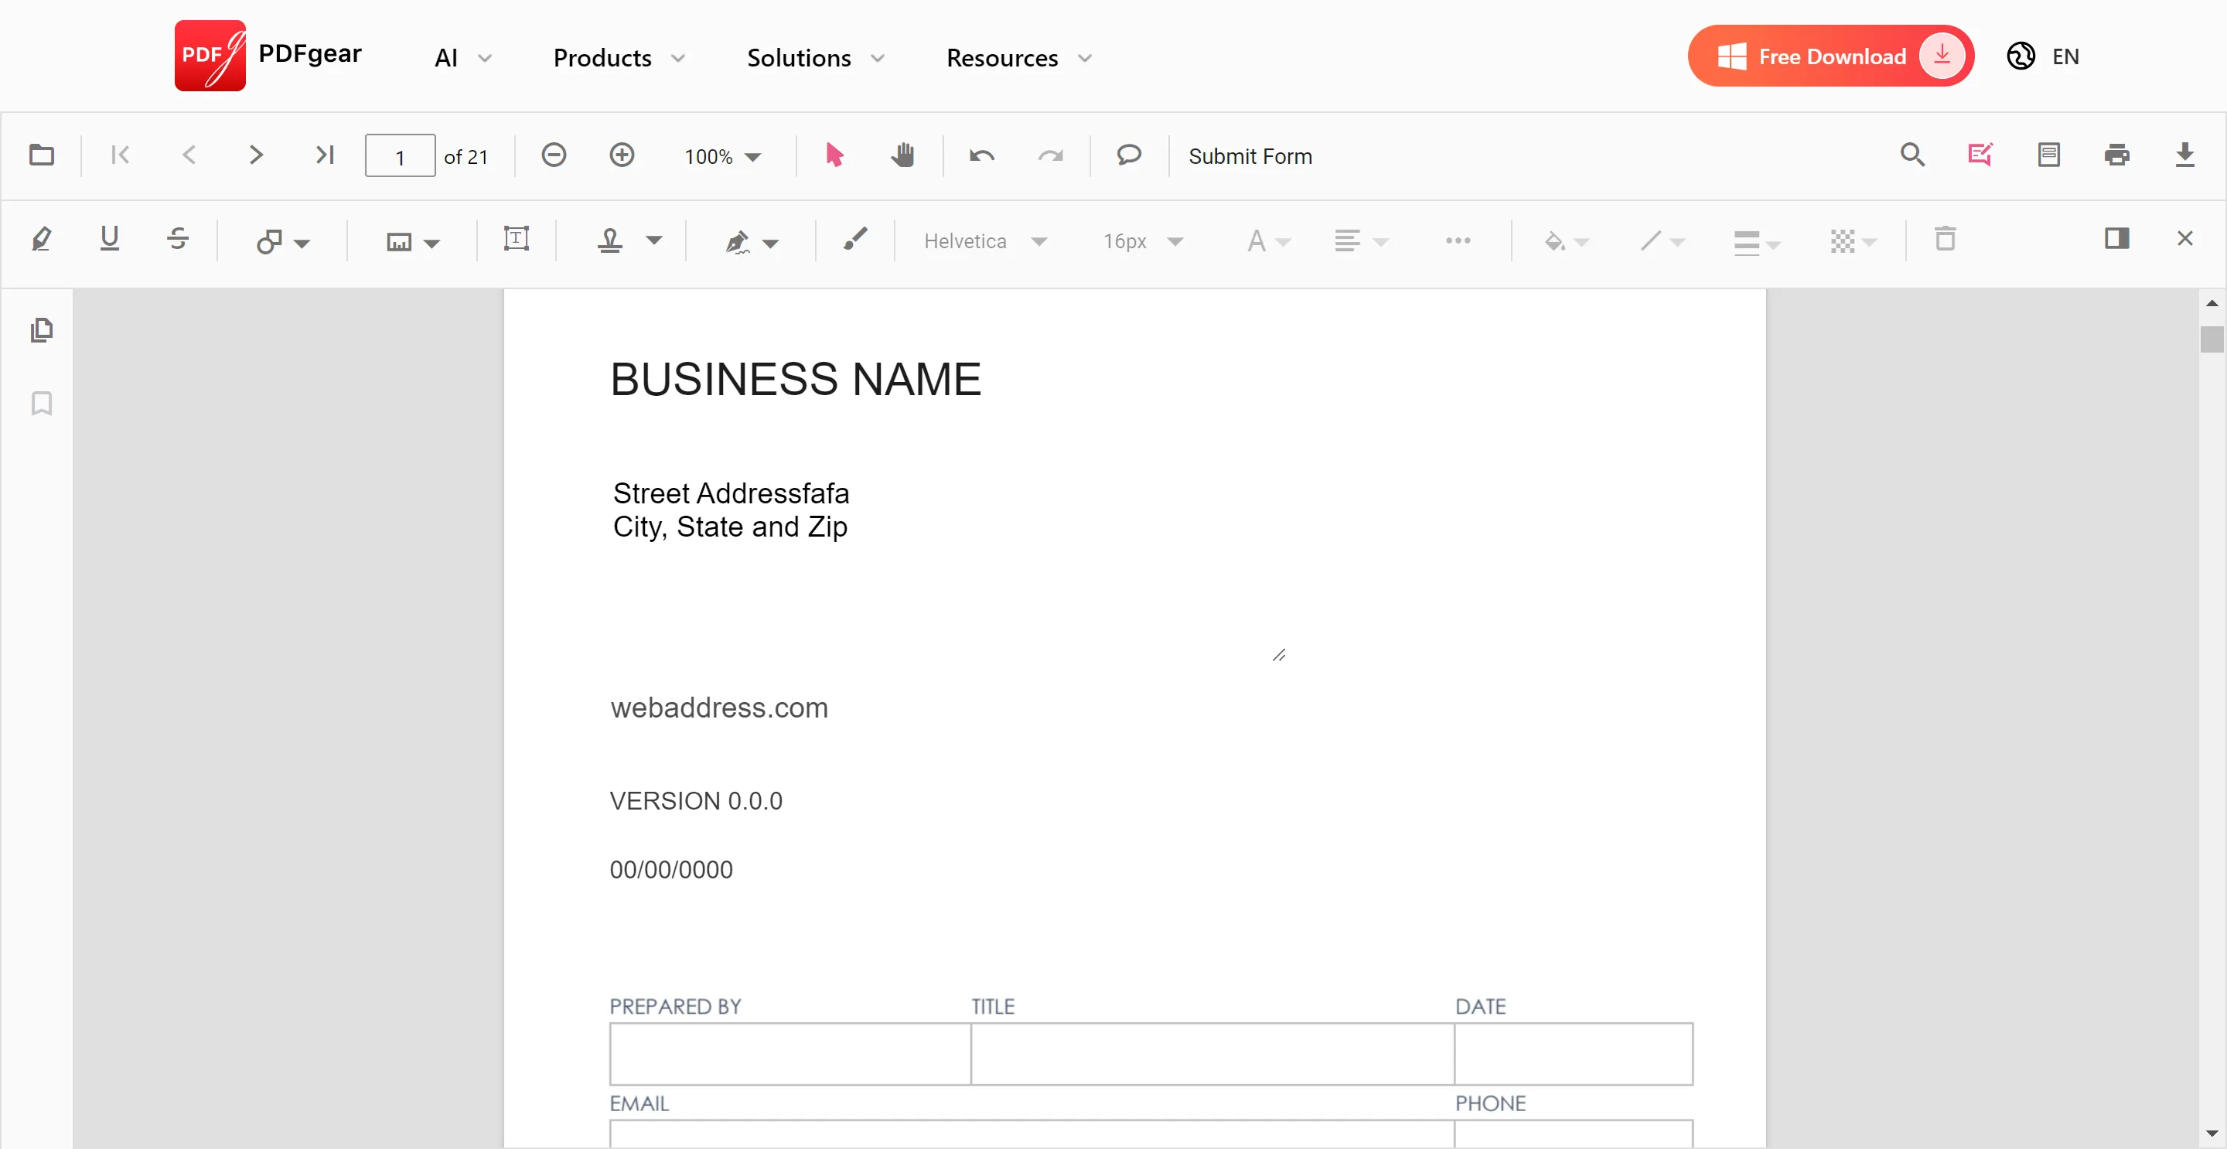Image resolution: width=2227 pixels, height=1149 pixels.
Task: Click the redo icon
Action: click(1051, 155)
